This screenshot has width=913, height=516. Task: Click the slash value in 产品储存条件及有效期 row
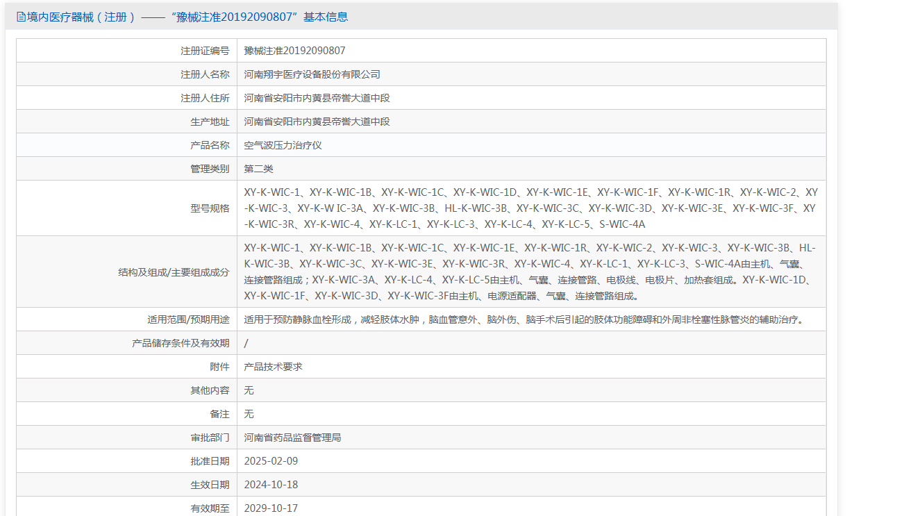[246, 343]
